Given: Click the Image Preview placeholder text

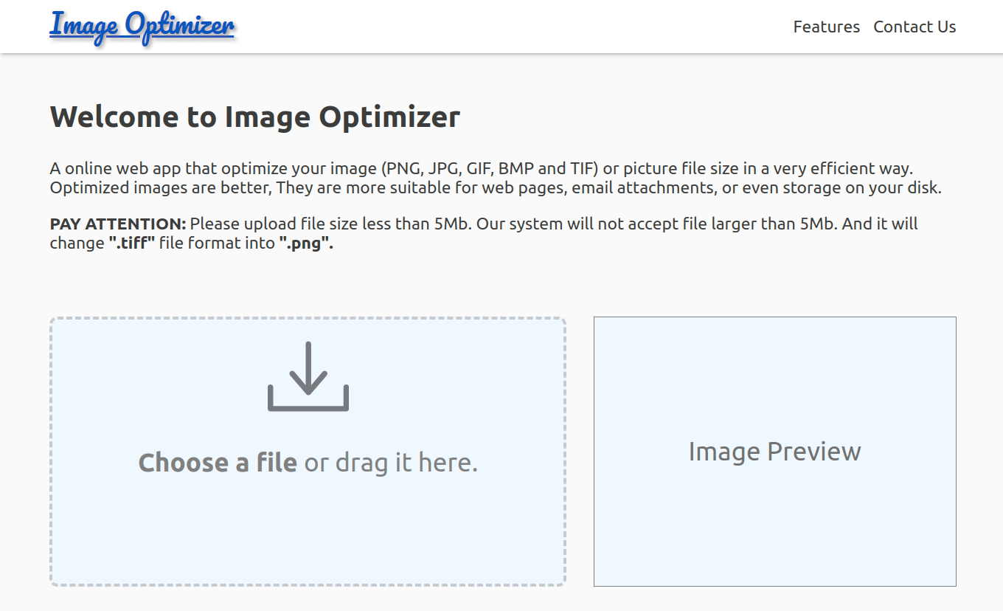Looking at the screenshot, I should 774,452.
